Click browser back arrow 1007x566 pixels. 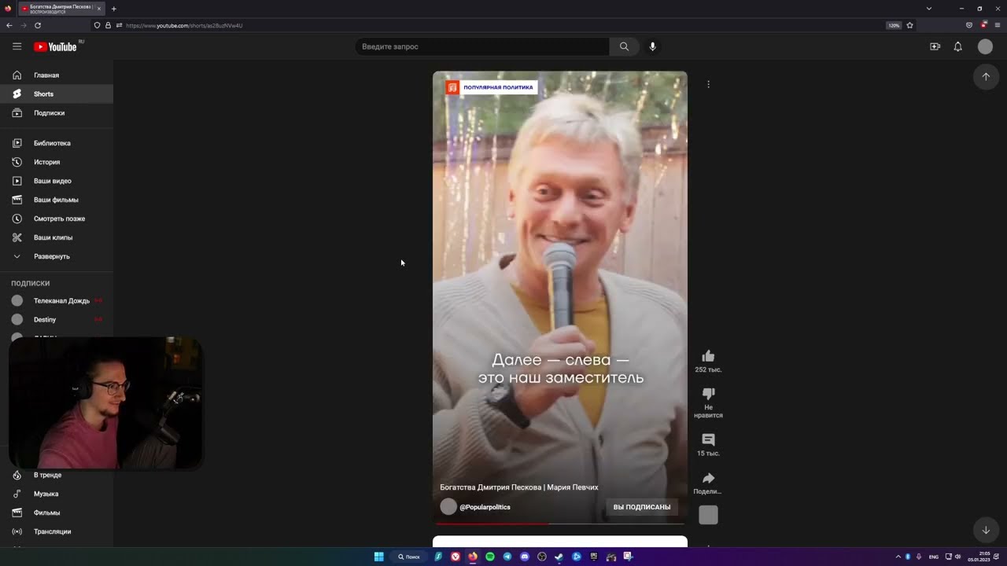point(9,25)
